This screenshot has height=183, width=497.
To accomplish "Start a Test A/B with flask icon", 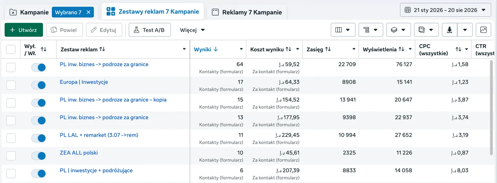I will [x=149, y=30].
